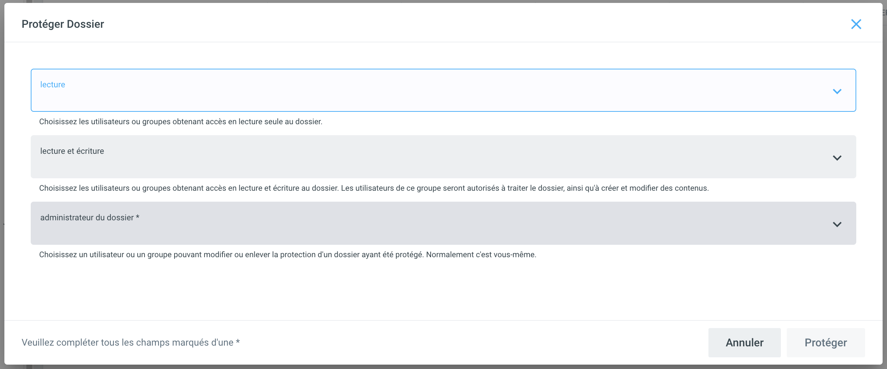This screenshot has width=887, height=369.
Task: Click the lecture et écriture chevron arrow
Action: tap(837, 158)
